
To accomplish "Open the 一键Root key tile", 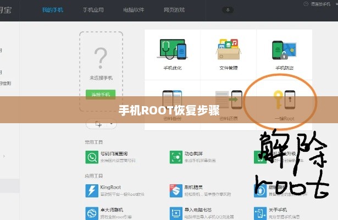I will 284,105.
